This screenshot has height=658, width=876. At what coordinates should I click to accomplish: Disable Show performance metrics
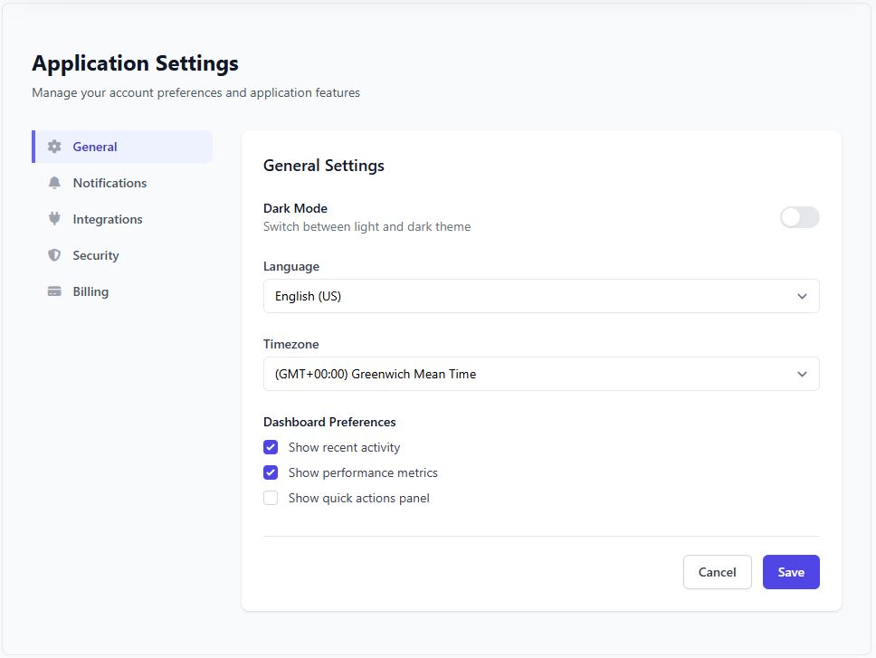pos(271,472)
